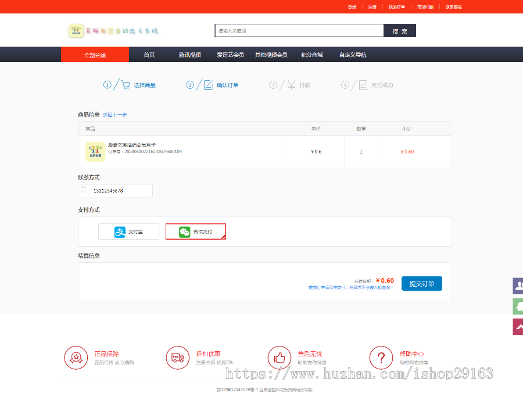
Task: Select 支付宝 (Alipay) payment method
Action: tap(128, 232)
